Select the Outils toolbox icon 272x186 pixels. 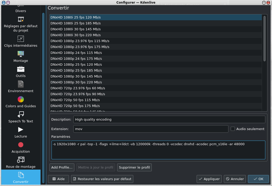pyautogui.click(x=21, y=69)
